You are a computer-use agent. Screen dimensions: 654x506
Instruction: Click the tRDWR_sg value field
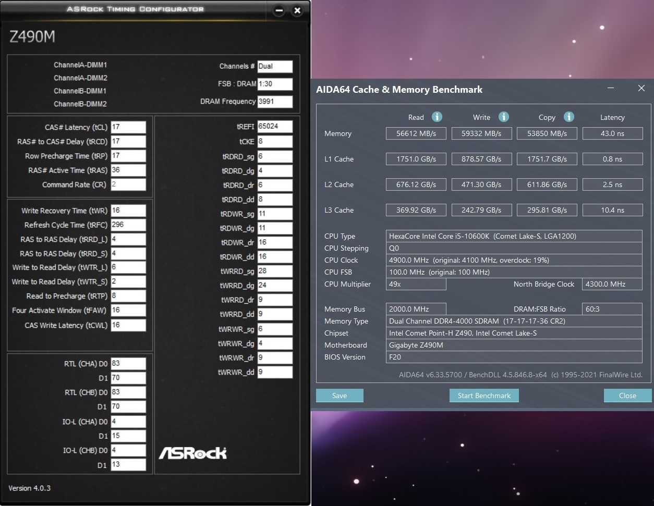click(x=275, y=214)
